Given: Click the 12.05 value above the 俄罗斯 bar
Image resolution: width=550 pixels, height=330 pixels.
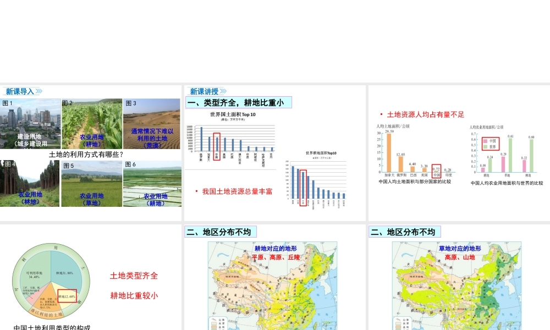Looking at the screenshot, I should [x=400, y=155].
